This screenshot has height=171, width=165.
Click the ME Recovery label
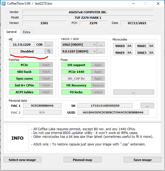pyautogui.click(x=76, y=85)
